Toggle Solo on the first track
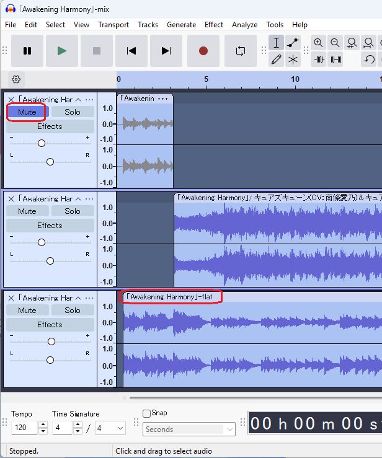The width and height of the screenshot is (382, 458). pos(73,112)
